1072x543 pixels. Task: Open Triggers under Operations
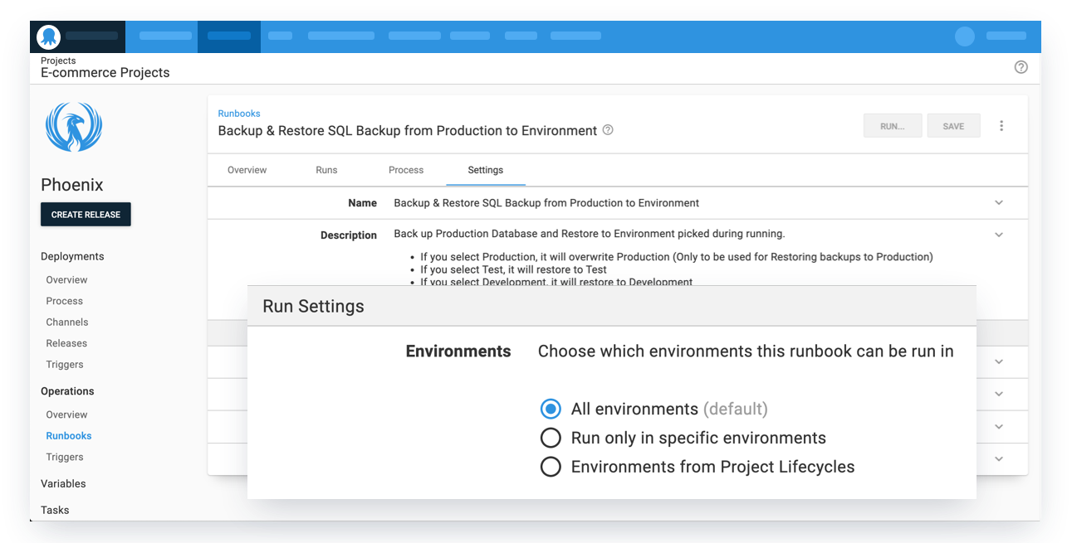tap(65, 458)
